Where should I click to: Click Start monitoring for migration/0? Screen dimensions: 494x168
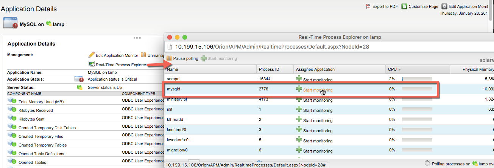tap(318, 151)
